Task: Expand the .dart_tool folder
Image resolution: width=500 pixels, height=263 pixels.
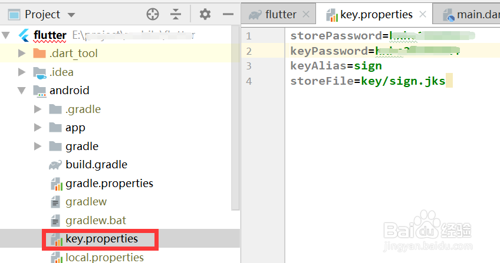Action: click(x=22, y=54)
